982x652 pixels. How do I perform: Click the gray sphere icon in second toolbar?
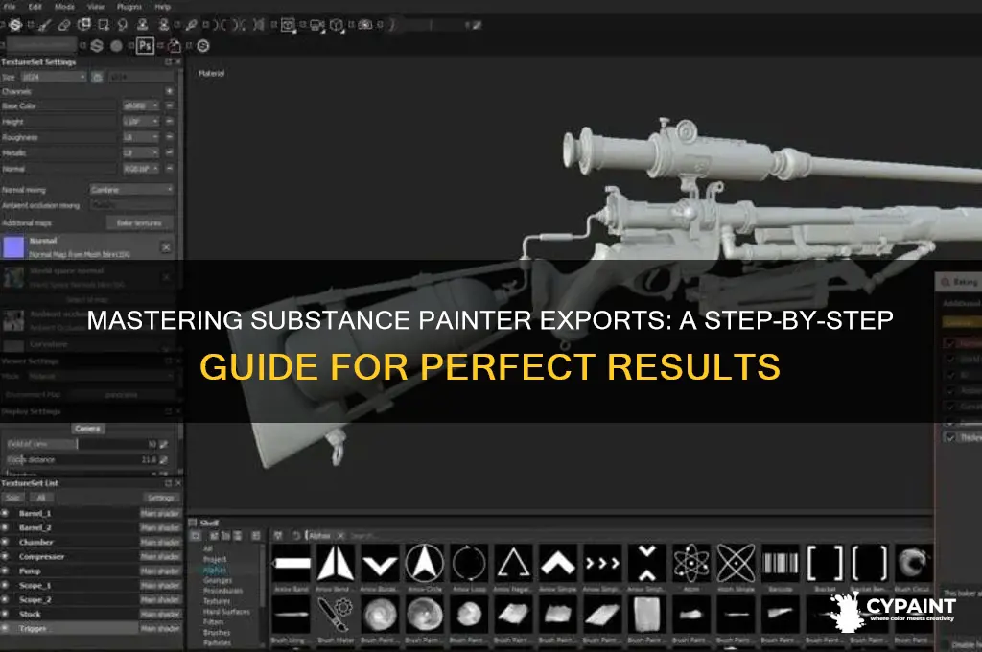pyautogui.click(x=116, y=46)
